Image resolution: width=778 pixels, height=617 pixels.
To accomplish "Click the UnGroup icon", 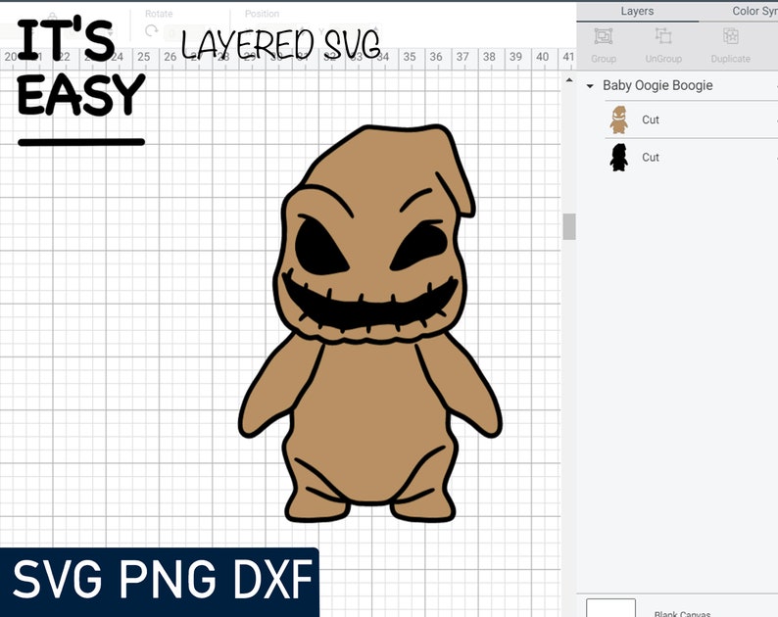I will pos(663,36).
